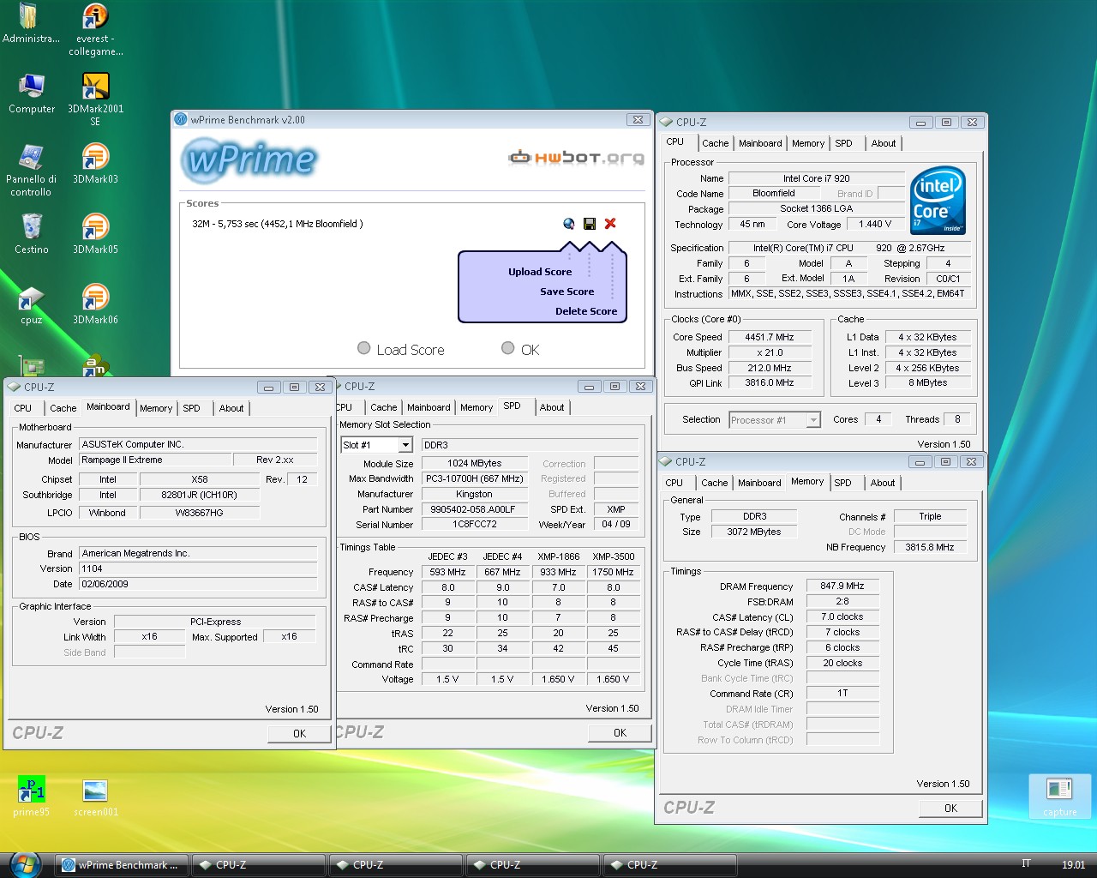This screenshot has width=1097, height=878.
Task: Switch to CPU tab in Mainboard CPU-Z window
Action: pyautogui.click(x=23, y=408)
